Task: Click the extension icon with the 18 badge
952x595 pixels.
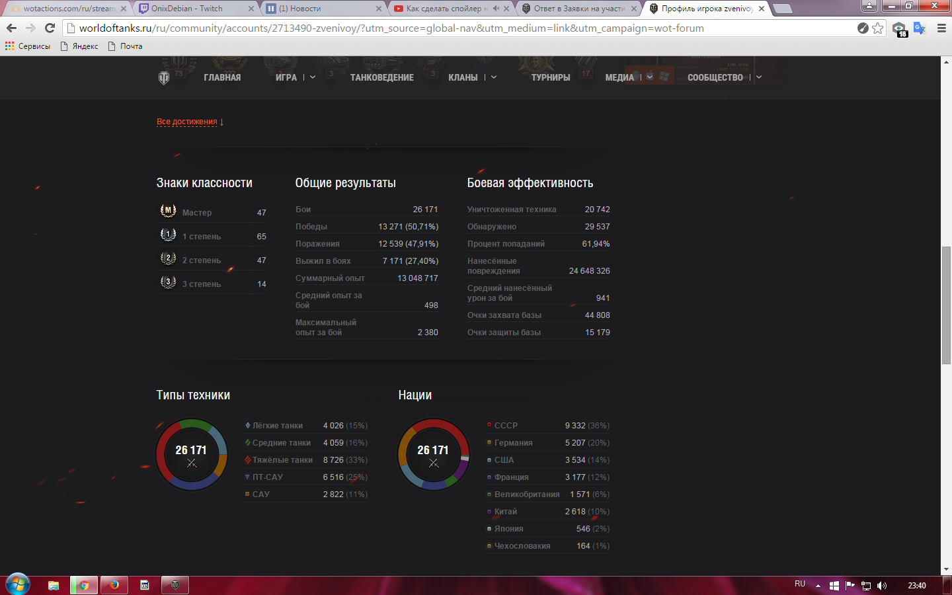Action: click(899, 29)
